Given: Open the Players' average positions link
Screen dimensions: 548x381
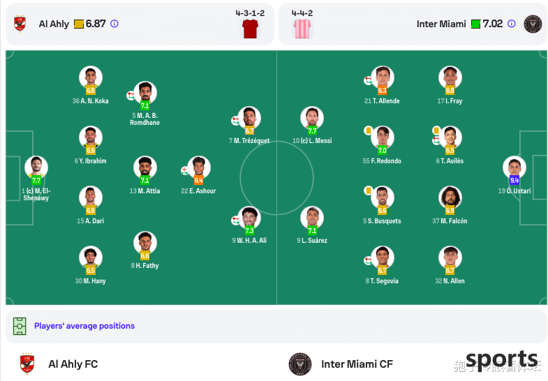Looking at the screenshot, I should [x=84, y=326].
